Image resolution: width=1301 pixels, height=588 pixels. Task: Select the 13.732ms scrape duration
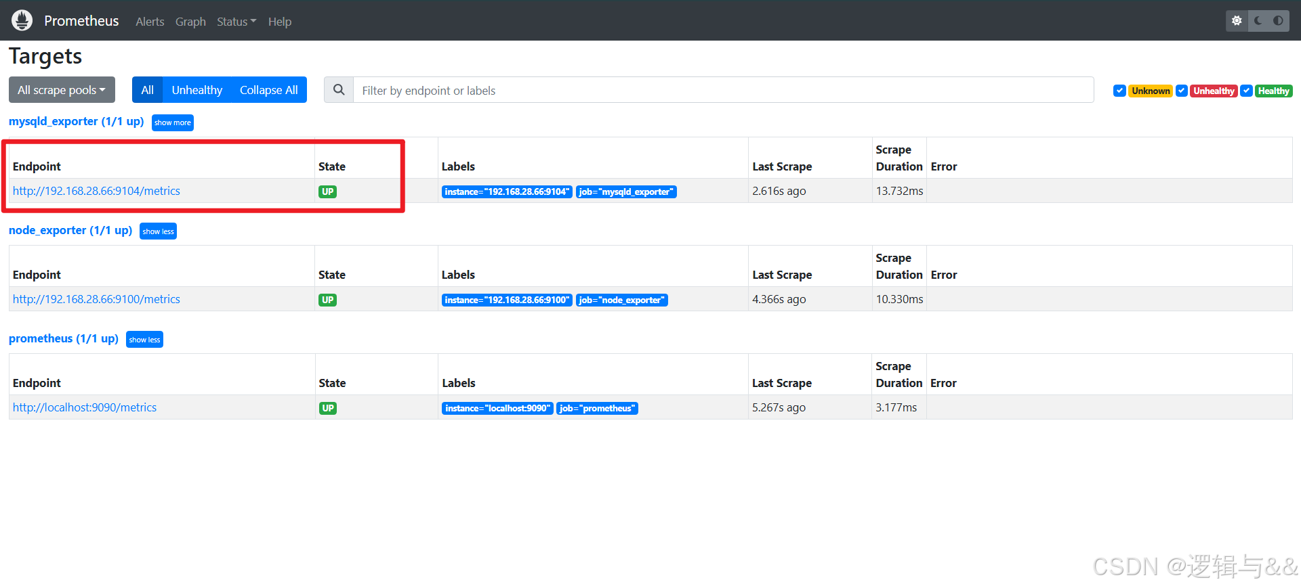(899, 191)
